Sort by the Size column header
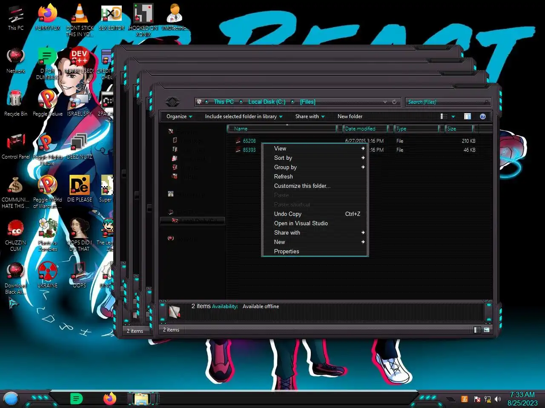Screen dimensions: 545x408 coord(459,129)
